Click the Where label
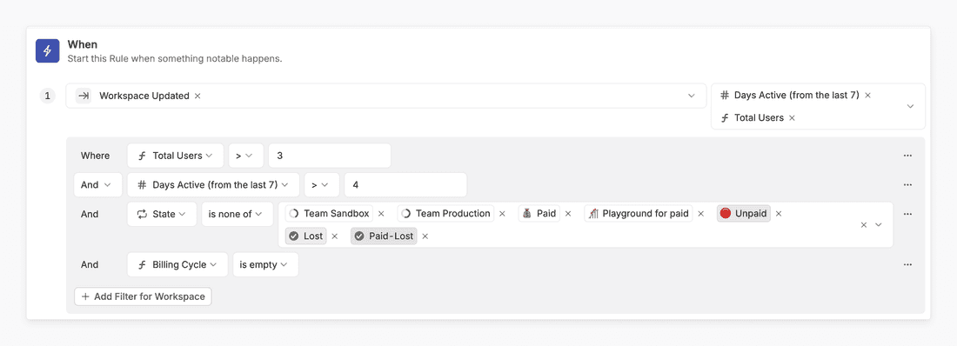The width and height of the screenshot is (957, 346). 95,156
